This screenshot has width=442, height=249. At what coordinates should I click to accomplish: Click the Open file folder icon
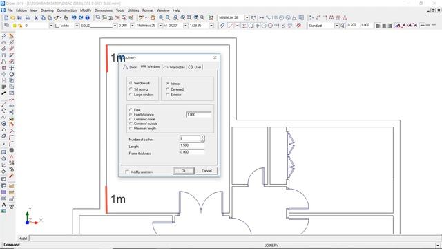(12, 18)
